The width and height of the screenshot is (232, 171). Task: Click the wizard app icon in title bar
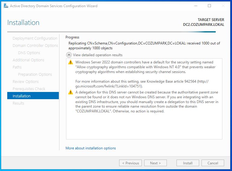tap(5, 6)
